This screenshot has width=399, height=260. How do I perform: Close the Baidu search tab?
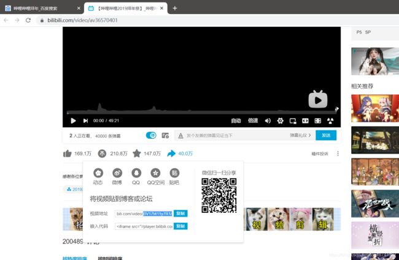pos(79,8)
